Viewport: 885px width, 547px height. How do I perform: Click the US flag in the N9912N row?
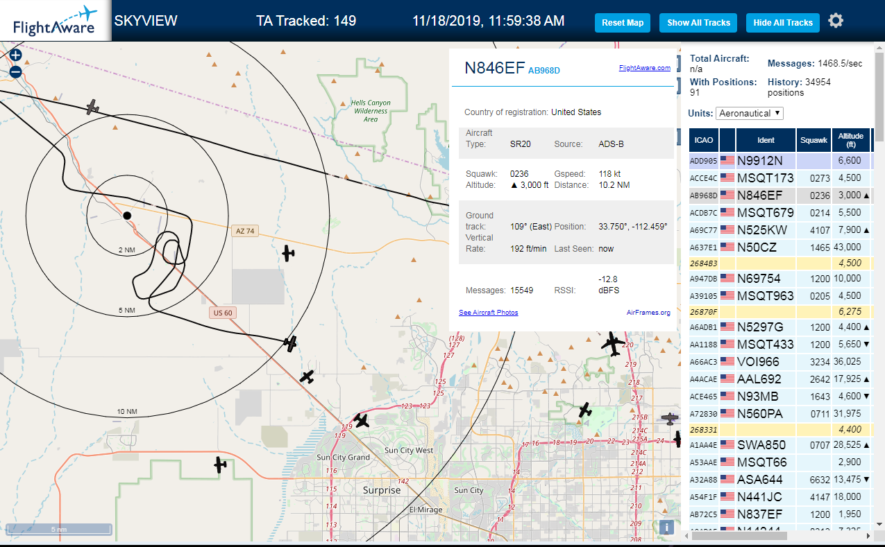coord(727,161)
